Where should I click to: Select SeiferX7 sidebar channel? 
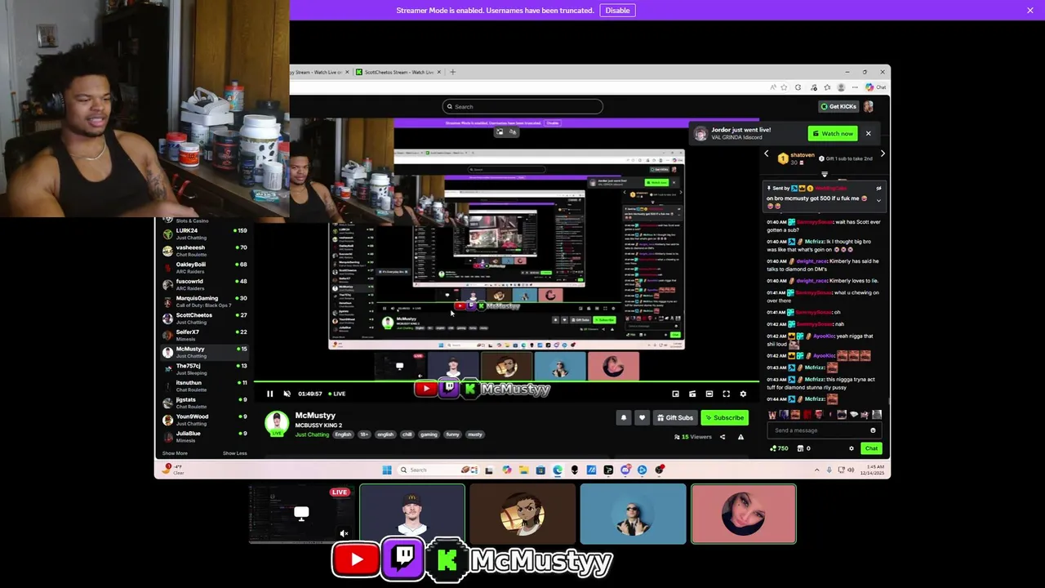pos(204,335)
